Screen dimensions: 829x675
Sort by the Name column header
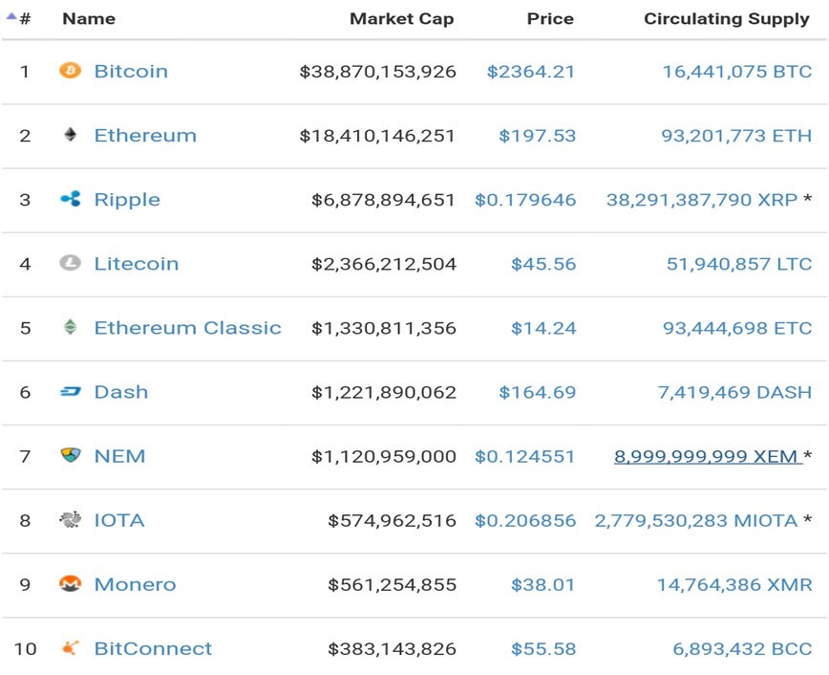coord(88,18)
